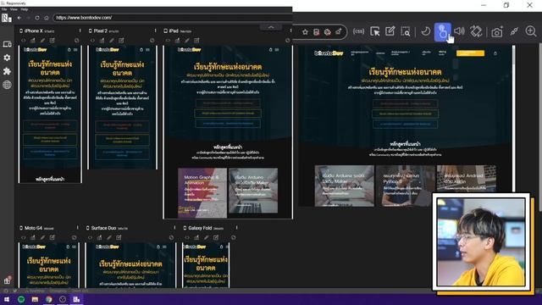Go to homepage via home icon
Viewport: 542px width, 305px height.
click(46, 18)
